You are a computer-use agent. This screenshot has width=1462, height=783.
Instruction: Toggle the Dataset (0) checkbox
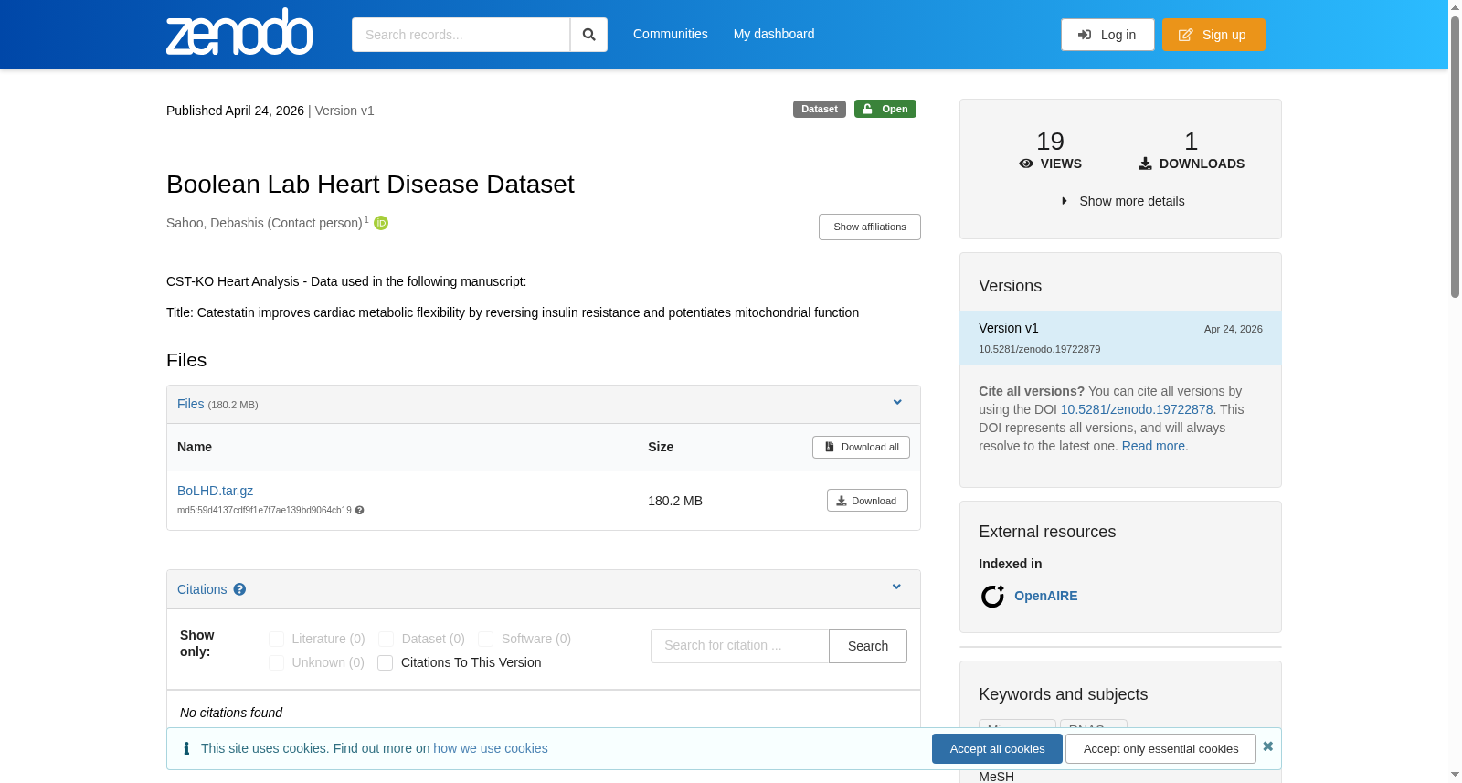click(386, 639)
